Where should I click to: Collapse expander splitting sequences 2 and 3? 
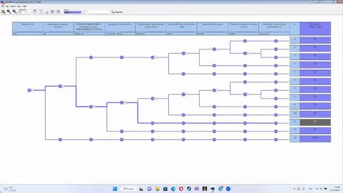click(249, 54)
